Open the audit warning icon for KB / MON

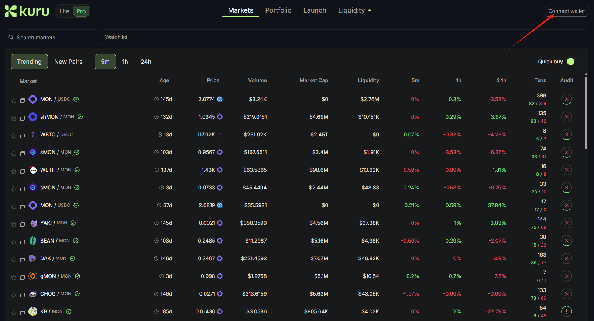(x=566, y=311)
